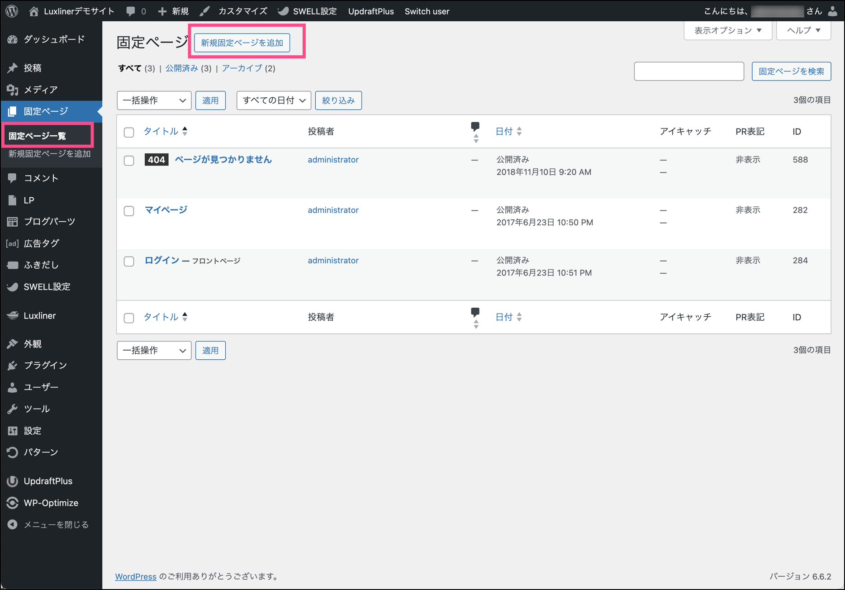Viewport: 845px width, 590px height.
Task: Open the ログイン page title link
Action: tap(162, 260)
